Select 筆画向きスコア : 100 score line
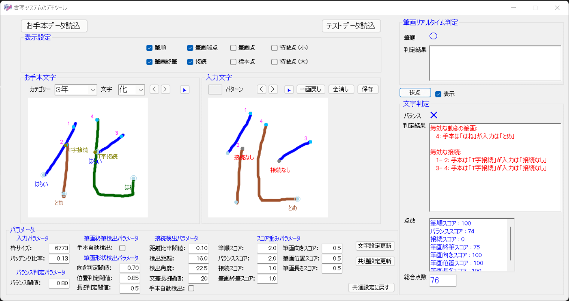Viewport: 569px width, 301px height. tap(456, 255)
